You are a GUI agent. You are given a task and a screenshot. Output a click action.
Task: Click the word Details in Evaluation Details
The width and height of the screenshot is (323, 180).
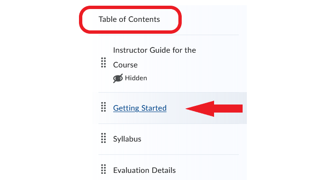pyautogui.click(x=163, y=171)
